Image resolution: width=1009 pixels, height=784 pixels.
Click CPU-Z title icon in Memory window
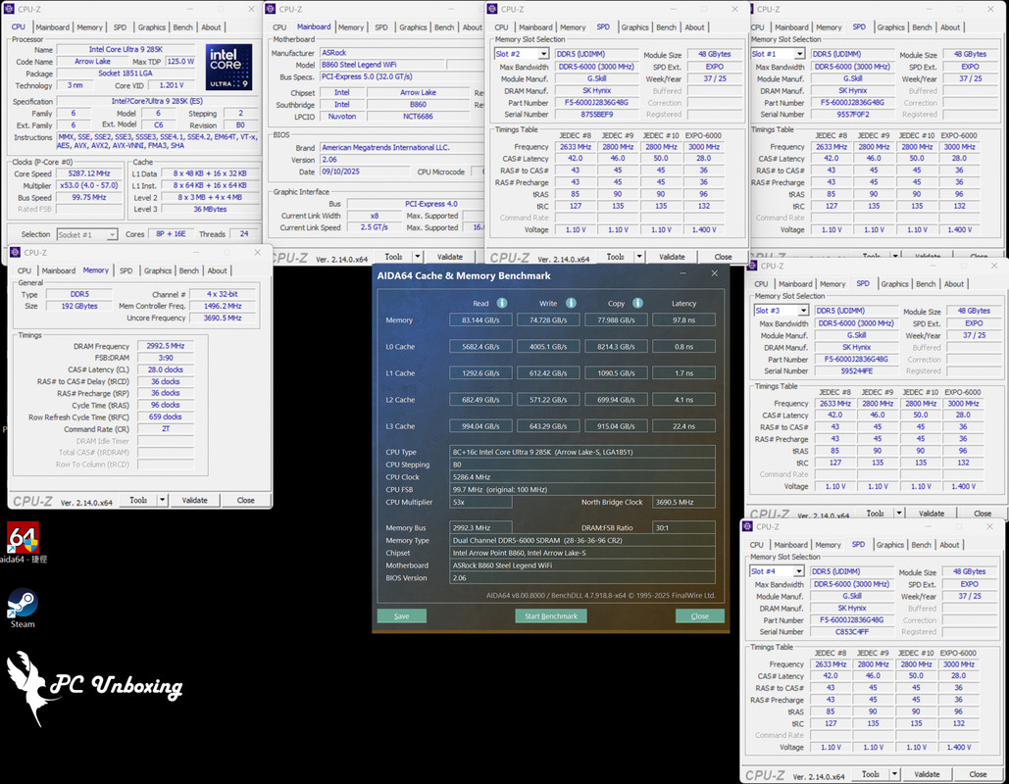tap(16, 252)
